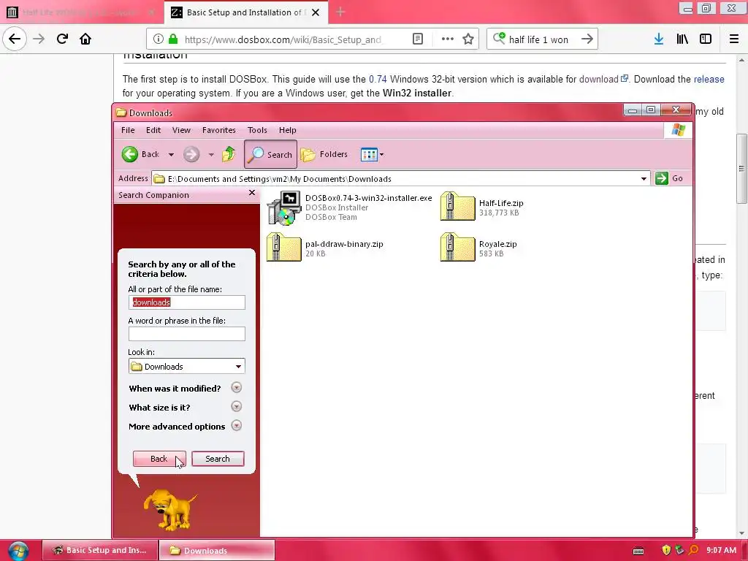Open Firefox downloads arrow icon
Viewport: 748px width, 561px height.
659,39
